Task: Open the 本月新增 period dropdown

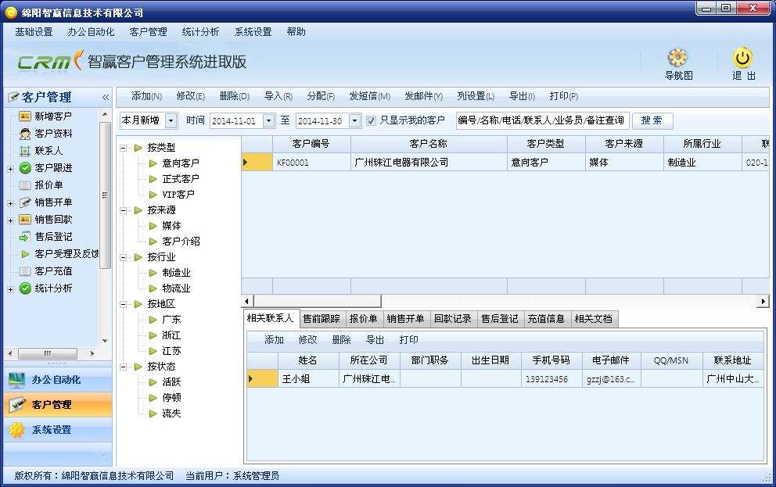Action: click(171, 120)
